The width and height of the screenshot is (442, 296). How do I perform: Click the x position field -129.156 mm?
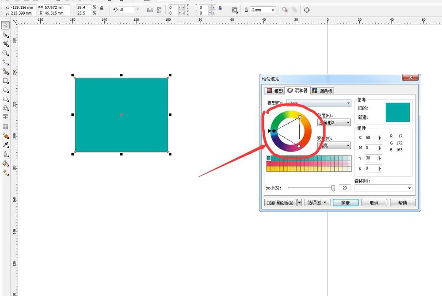(x=23, y=8)
